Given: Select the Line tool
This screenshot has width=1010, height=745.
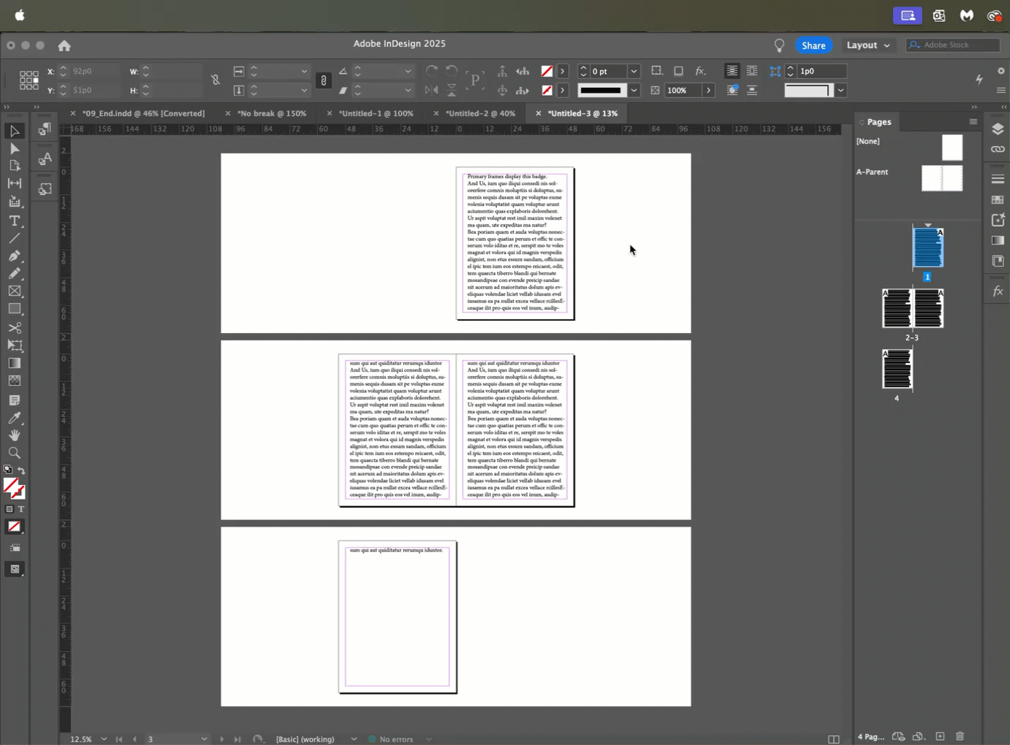Looking at the screenshot, I should (x=15, y=238).
